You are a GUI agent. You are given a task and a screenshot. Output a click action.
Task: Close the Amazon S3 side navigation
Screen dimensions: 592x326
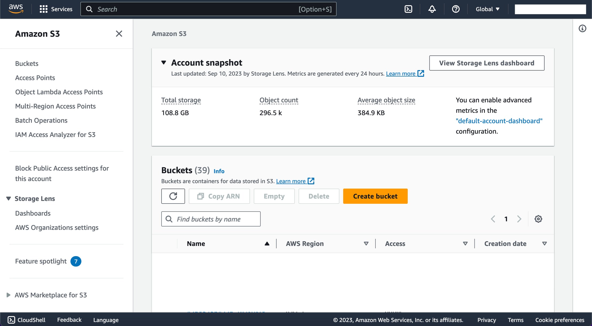click(x=119, y=34)
